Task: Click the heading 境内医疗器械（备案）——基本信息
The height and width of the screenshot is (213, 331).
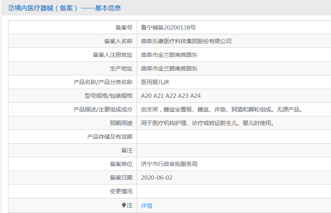Action: pos(68,8)
